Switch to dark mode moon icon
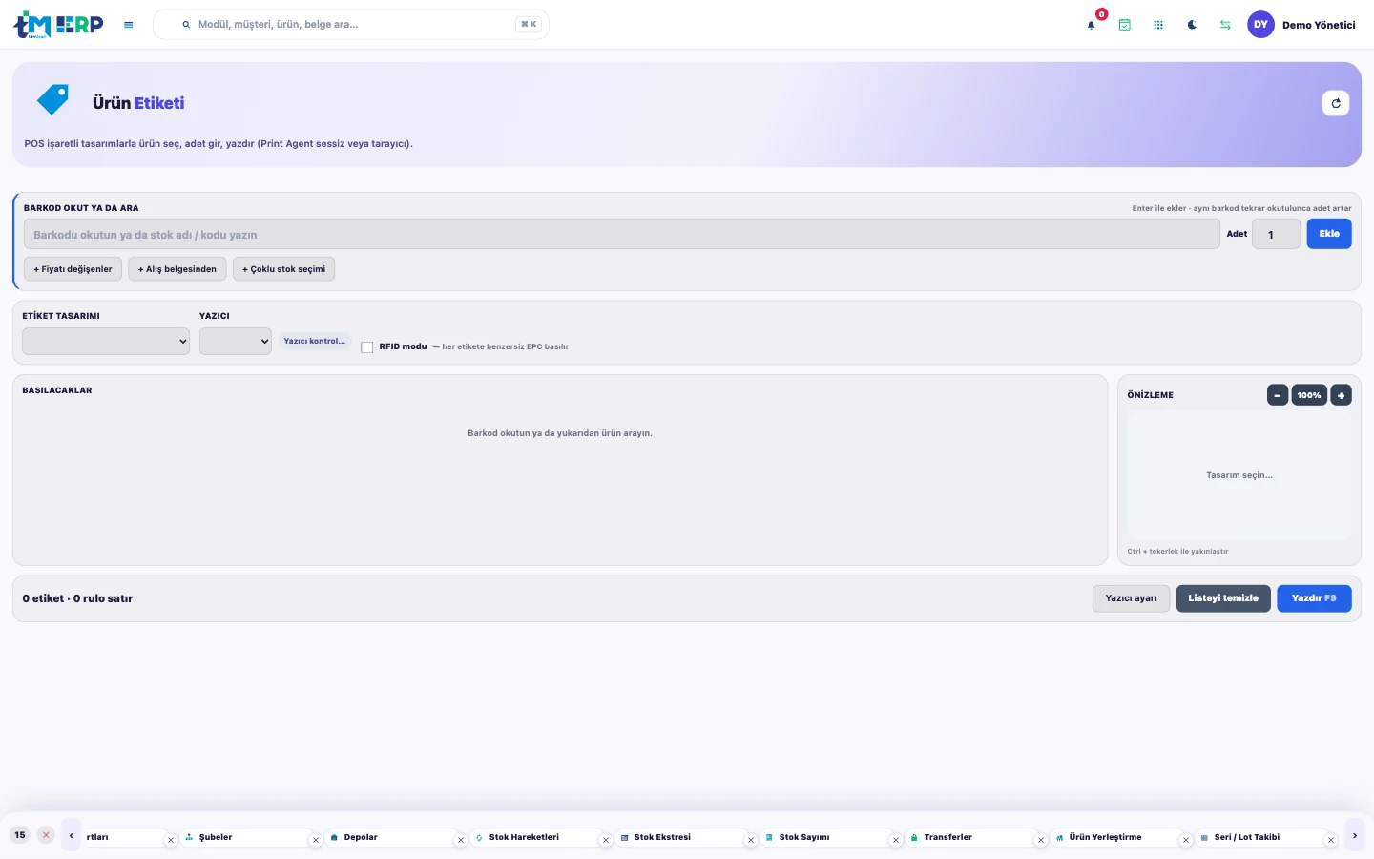 1192,25
